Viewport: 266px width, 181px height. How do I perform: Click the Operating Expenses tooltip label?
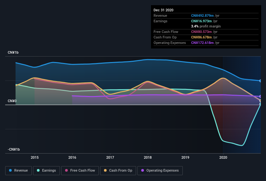(170, 43)
